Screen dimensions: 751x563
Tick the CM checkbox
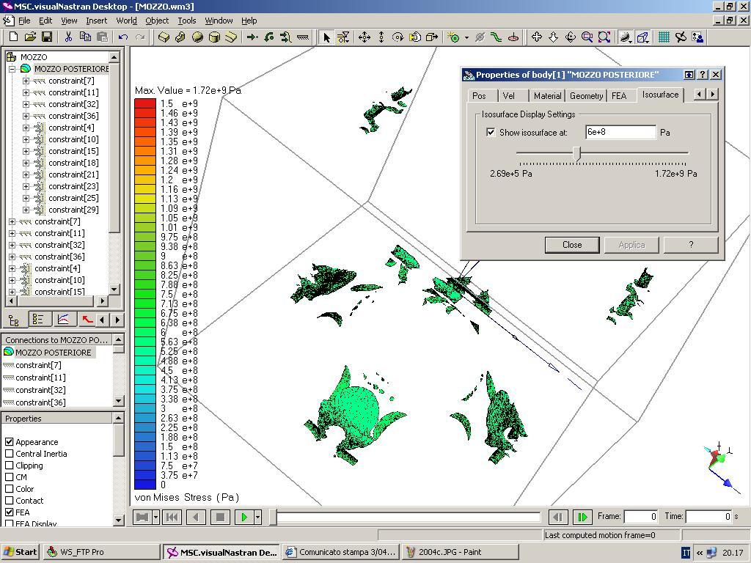(9, 476)
